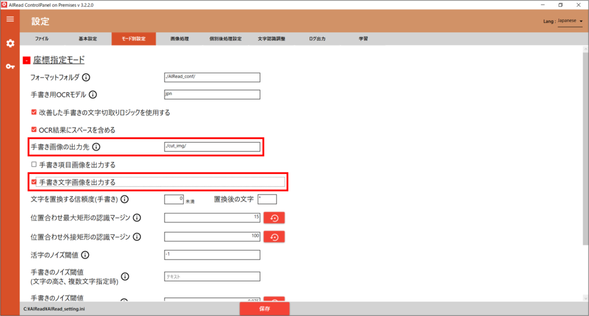Open the Lang Japanese dropdown
This screenshot has height=316, width=589.
[x=570, y=21]
